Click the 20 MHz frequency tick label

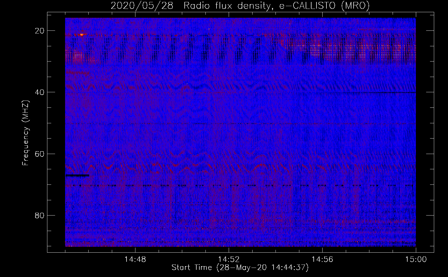click(40, 31)
